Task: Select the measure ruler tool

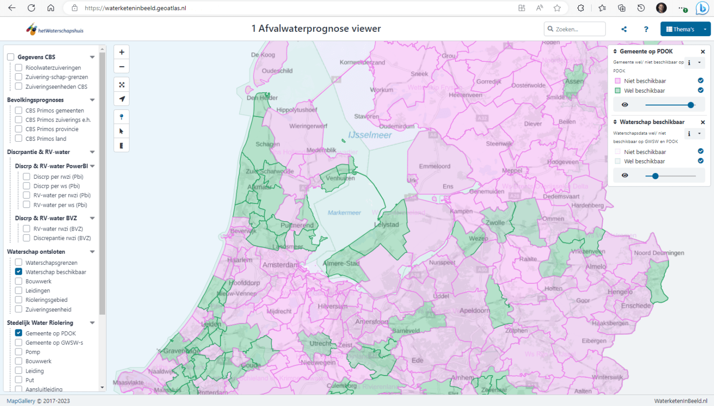Action: coord(121,145)
